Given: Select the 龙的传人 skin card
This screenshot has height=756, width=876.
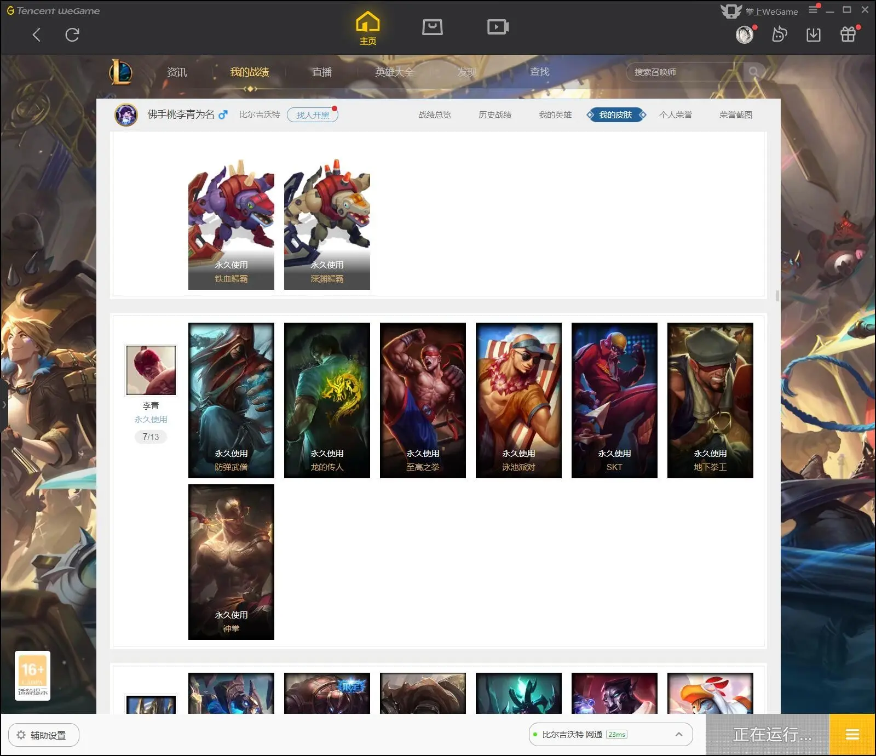Looking at the screenshot, I should point(327,400).
